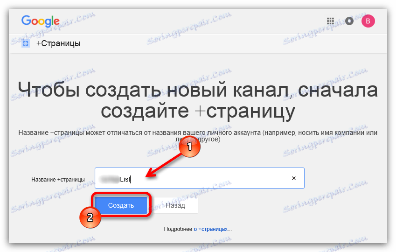Open the +Страницы header label

58,43
